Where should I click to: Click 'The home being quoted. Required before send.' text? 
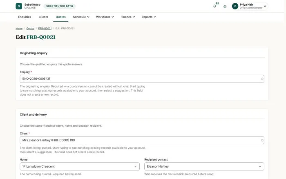tap(51, 174)
